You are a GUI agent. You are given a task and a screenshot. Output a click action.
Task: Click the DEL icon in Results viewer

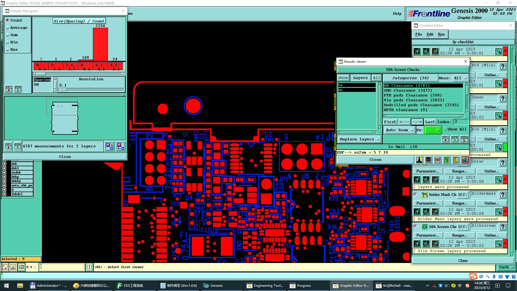coord(445,139)
